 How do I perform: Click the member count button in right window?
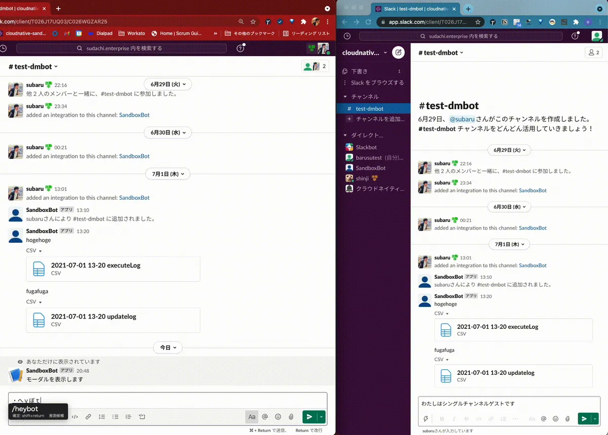tap(593, 53)
